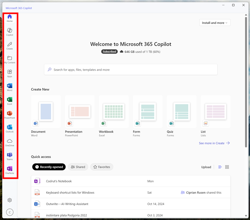Create a new Excel Workbook
This screenshot has height=220, width=250.
pos(114,116)
